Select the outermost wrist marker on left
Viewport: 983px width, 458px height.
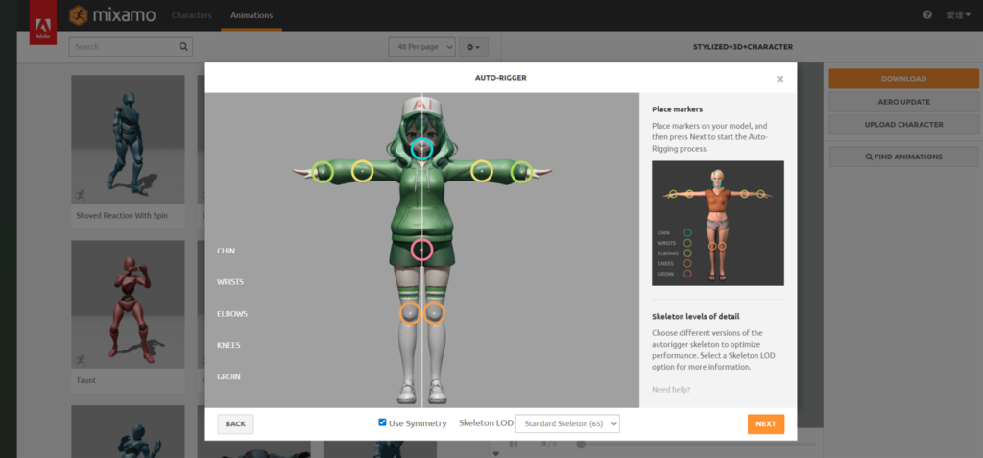point(324,173)
